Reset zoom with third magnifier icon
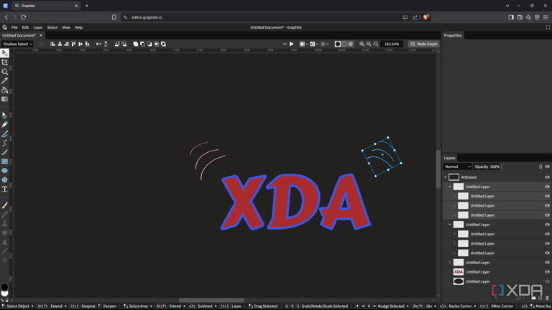The width and height of the screenshot is (552, 310). (376, 44)
